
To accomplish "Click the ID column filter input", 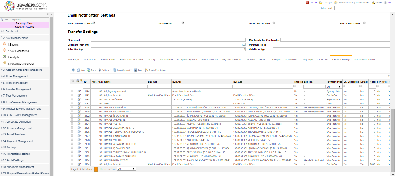I will (x=87, y=87).
